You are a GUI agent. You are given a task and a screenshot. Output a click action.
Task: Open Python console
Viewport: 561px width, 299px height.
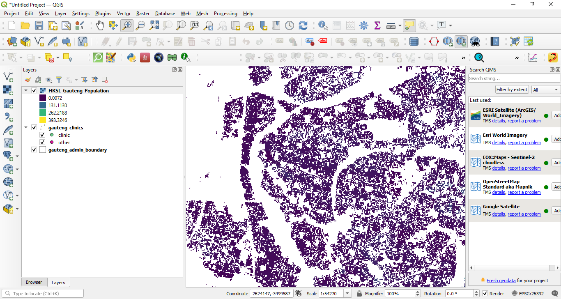click(131, 57)
